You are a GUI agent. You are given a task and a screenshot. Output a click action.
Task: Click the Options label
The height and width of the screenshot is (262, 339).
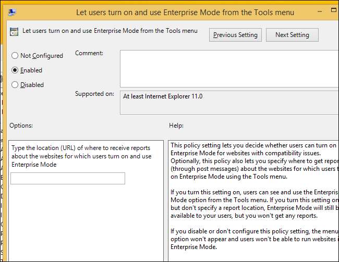[x=21, y=126]
